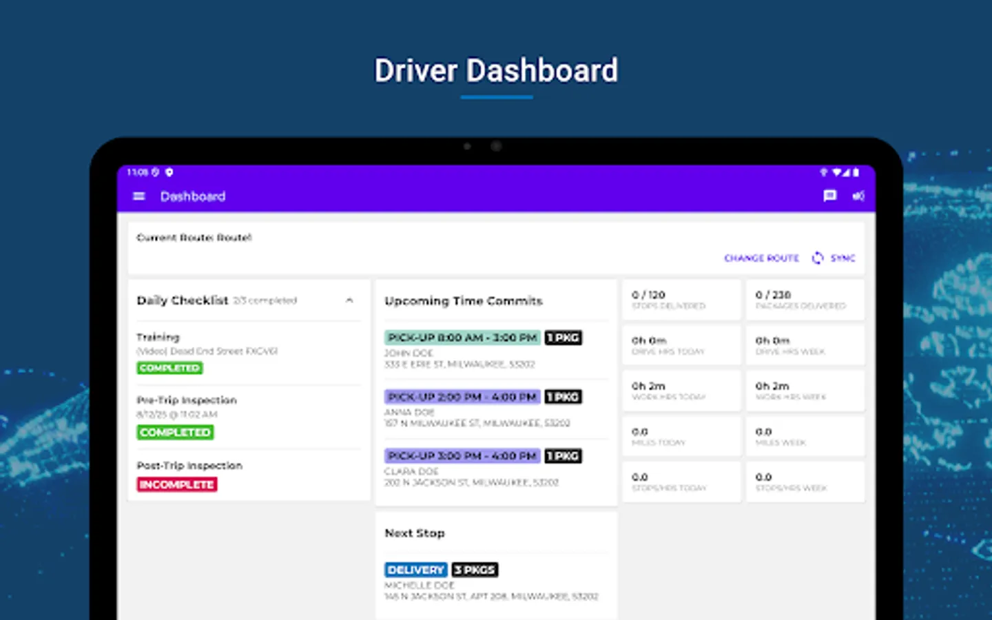Click John Doe's address line
This screenshot has height=620, width=992.
tap(459, 364)
